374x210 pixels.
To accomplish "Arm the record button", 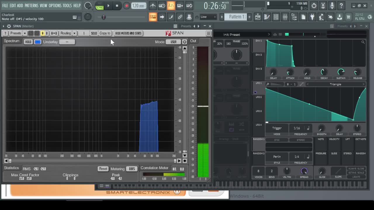I will pyautogui.click(x=127, y=6).
